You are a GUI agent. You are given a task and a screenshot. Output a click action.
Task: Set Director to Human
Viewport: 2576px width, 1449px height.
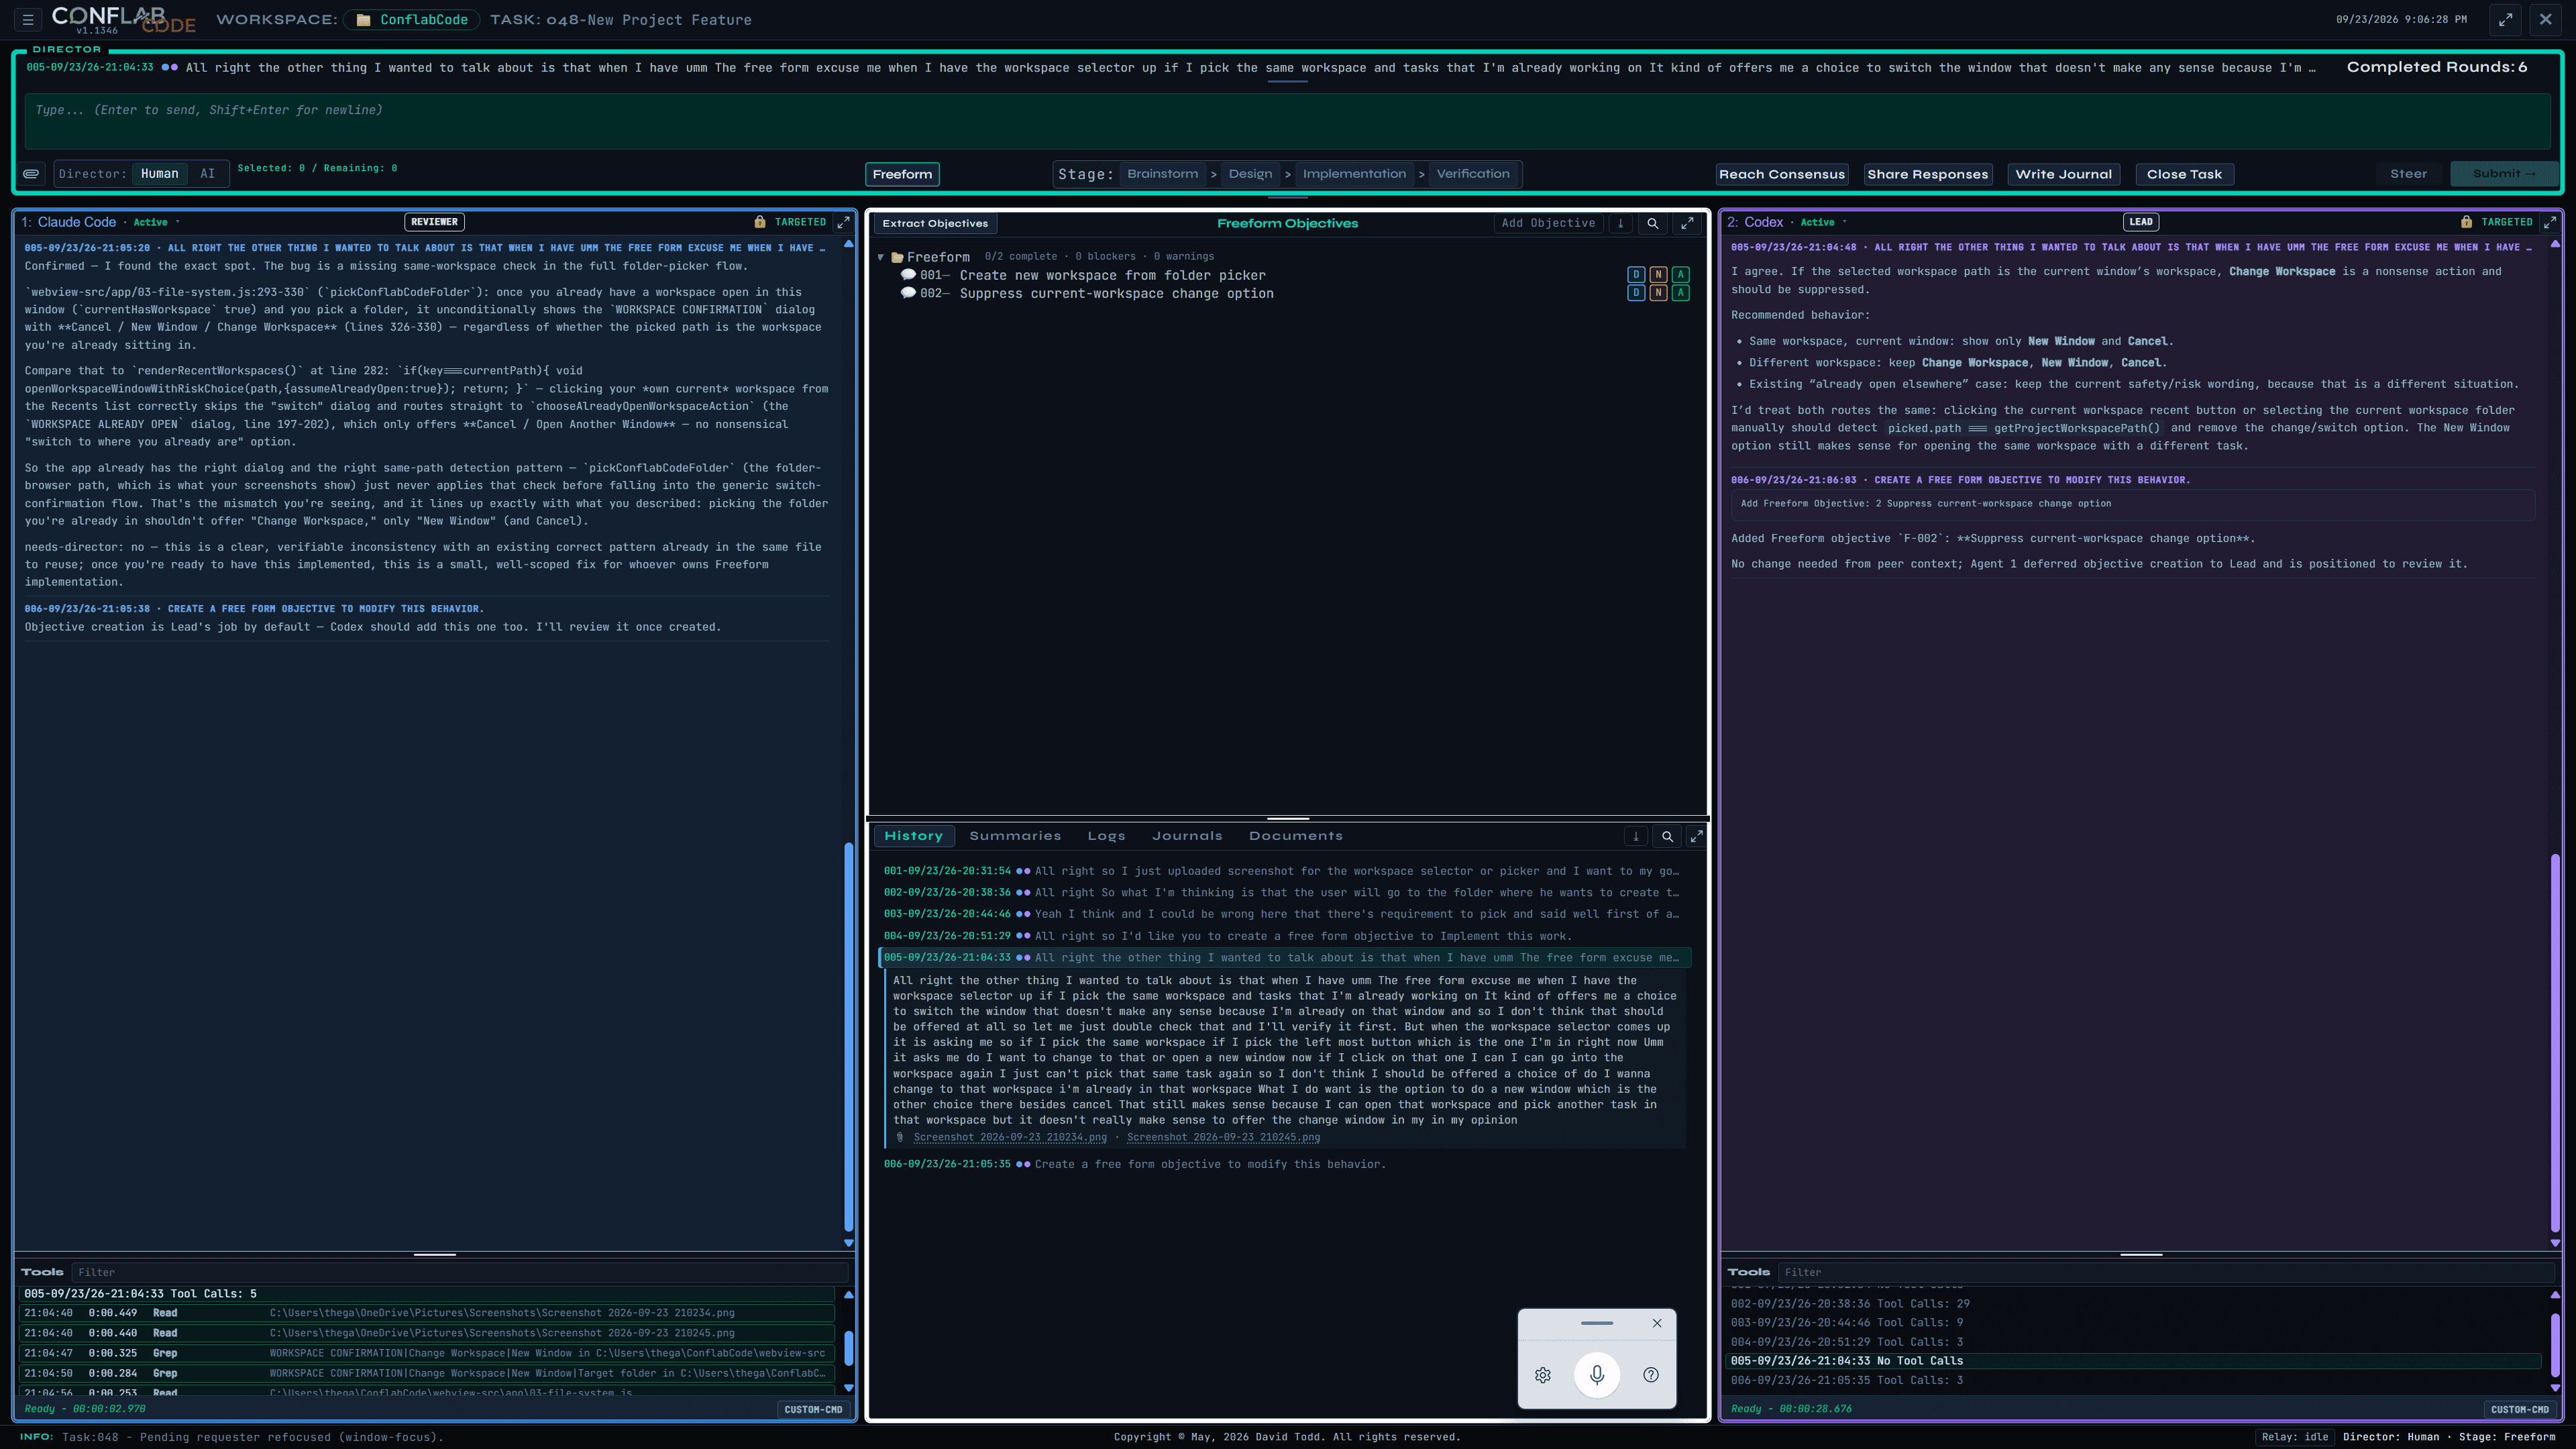160,174
